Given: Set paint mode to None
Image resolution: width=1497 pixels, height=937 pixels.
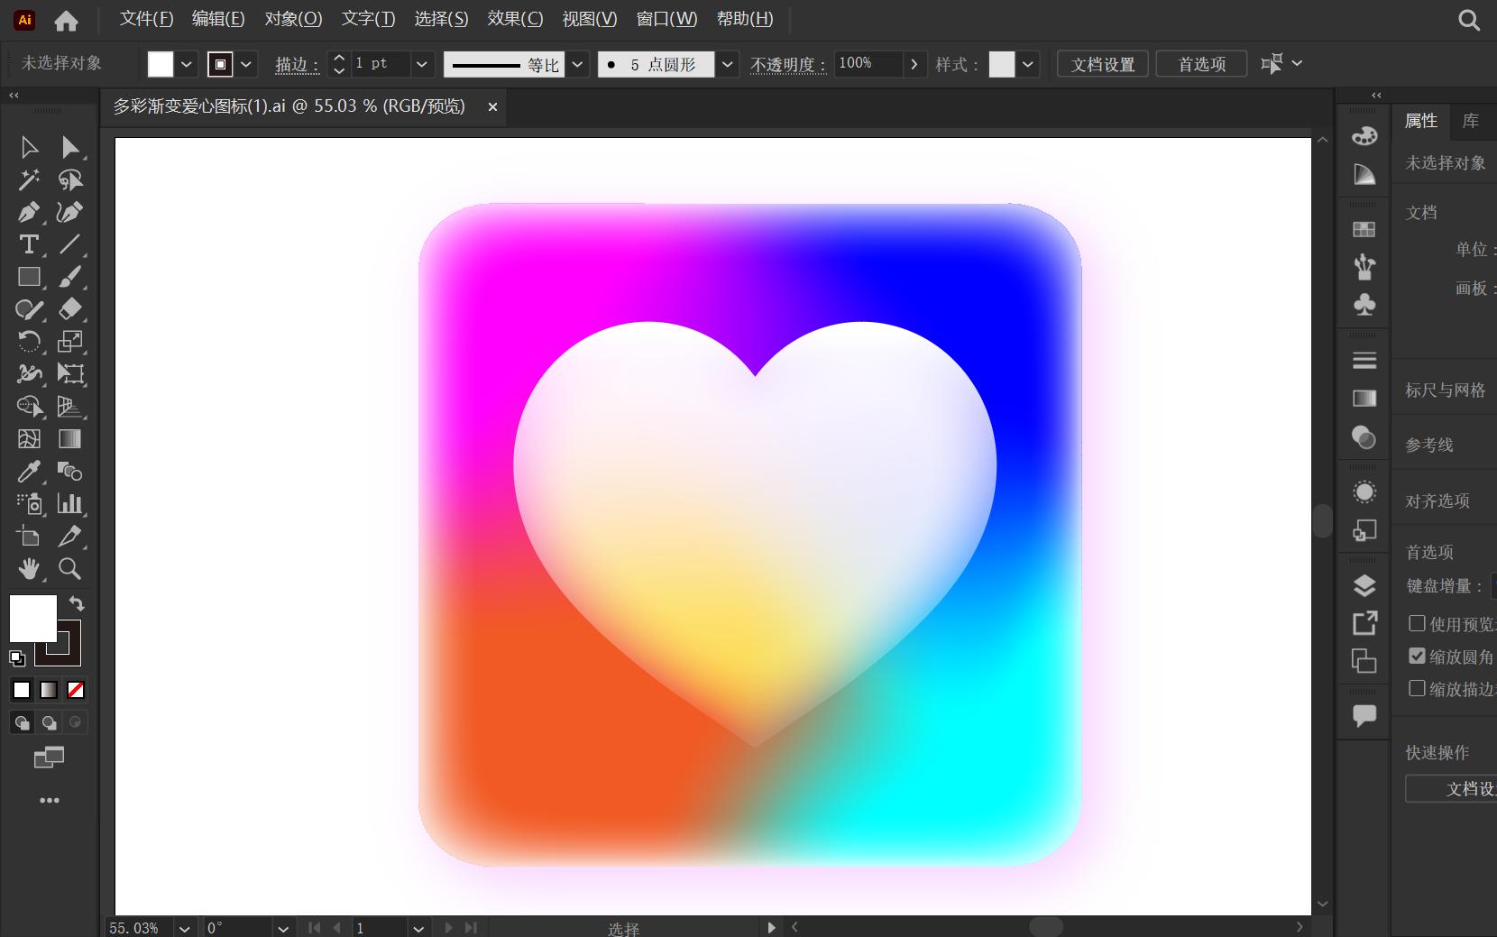Looking at the screenshot, I should pyautogui.click(x=76, y=690).
